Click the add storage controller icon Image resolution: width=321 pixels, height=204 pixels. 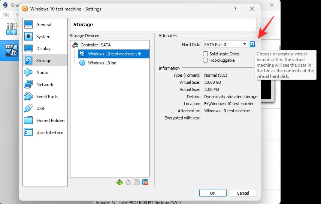tap(119, 182)
